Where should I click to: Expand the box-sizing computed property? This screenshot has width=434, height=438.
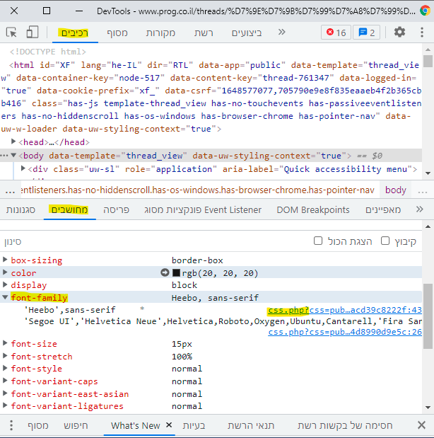5,260
